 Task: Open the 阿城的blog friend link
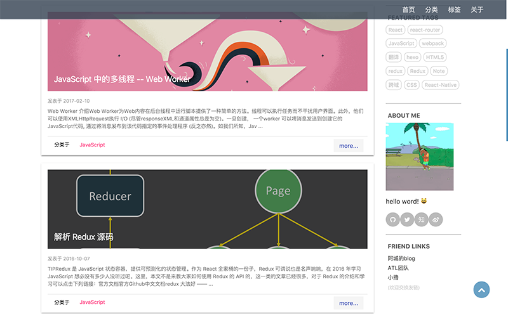[401, 259]
